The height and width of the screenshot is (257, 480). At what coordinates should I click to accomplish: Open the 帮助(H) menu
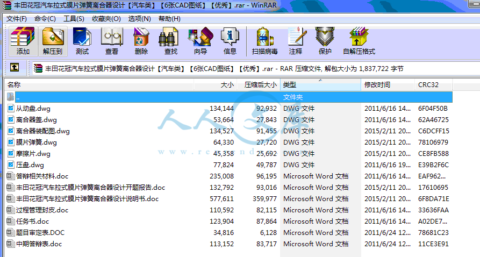click(x=169, y=19)
